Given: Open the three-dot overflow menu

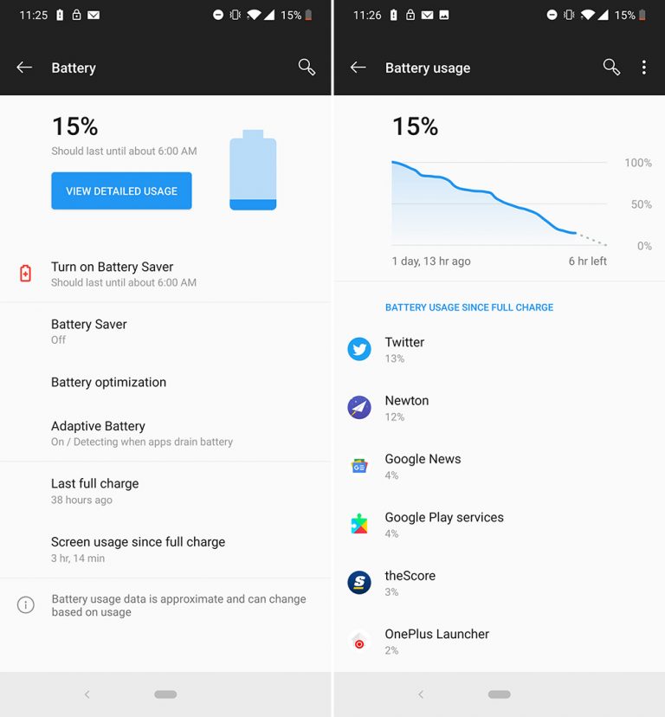Looking at the screenshot, I should pos(644,68).
